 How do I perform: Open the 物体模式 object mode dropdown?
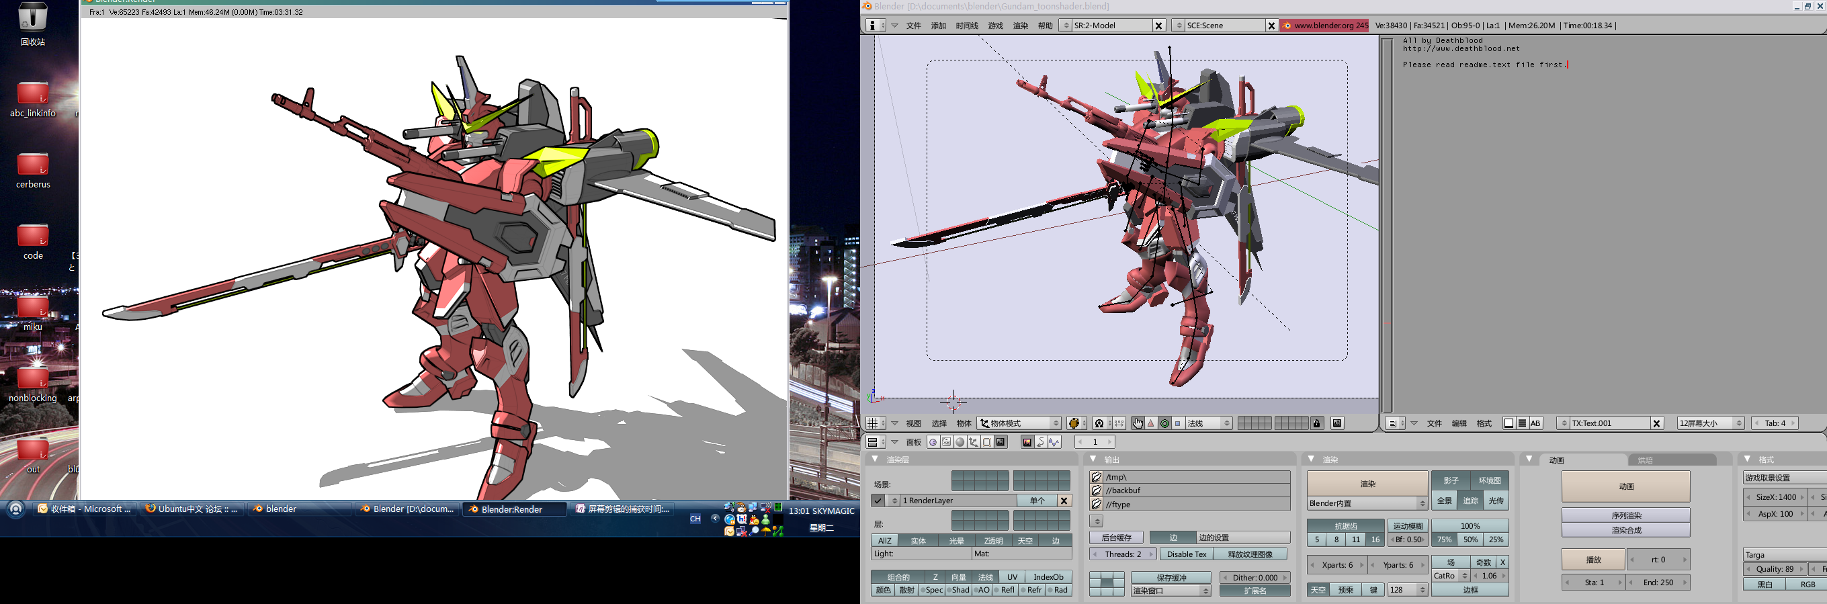point(1019,423)
